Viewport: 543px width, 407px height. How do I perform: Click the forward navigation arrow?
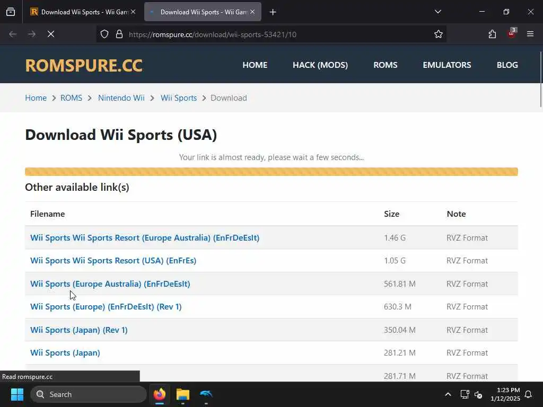[x=32, y=34]
